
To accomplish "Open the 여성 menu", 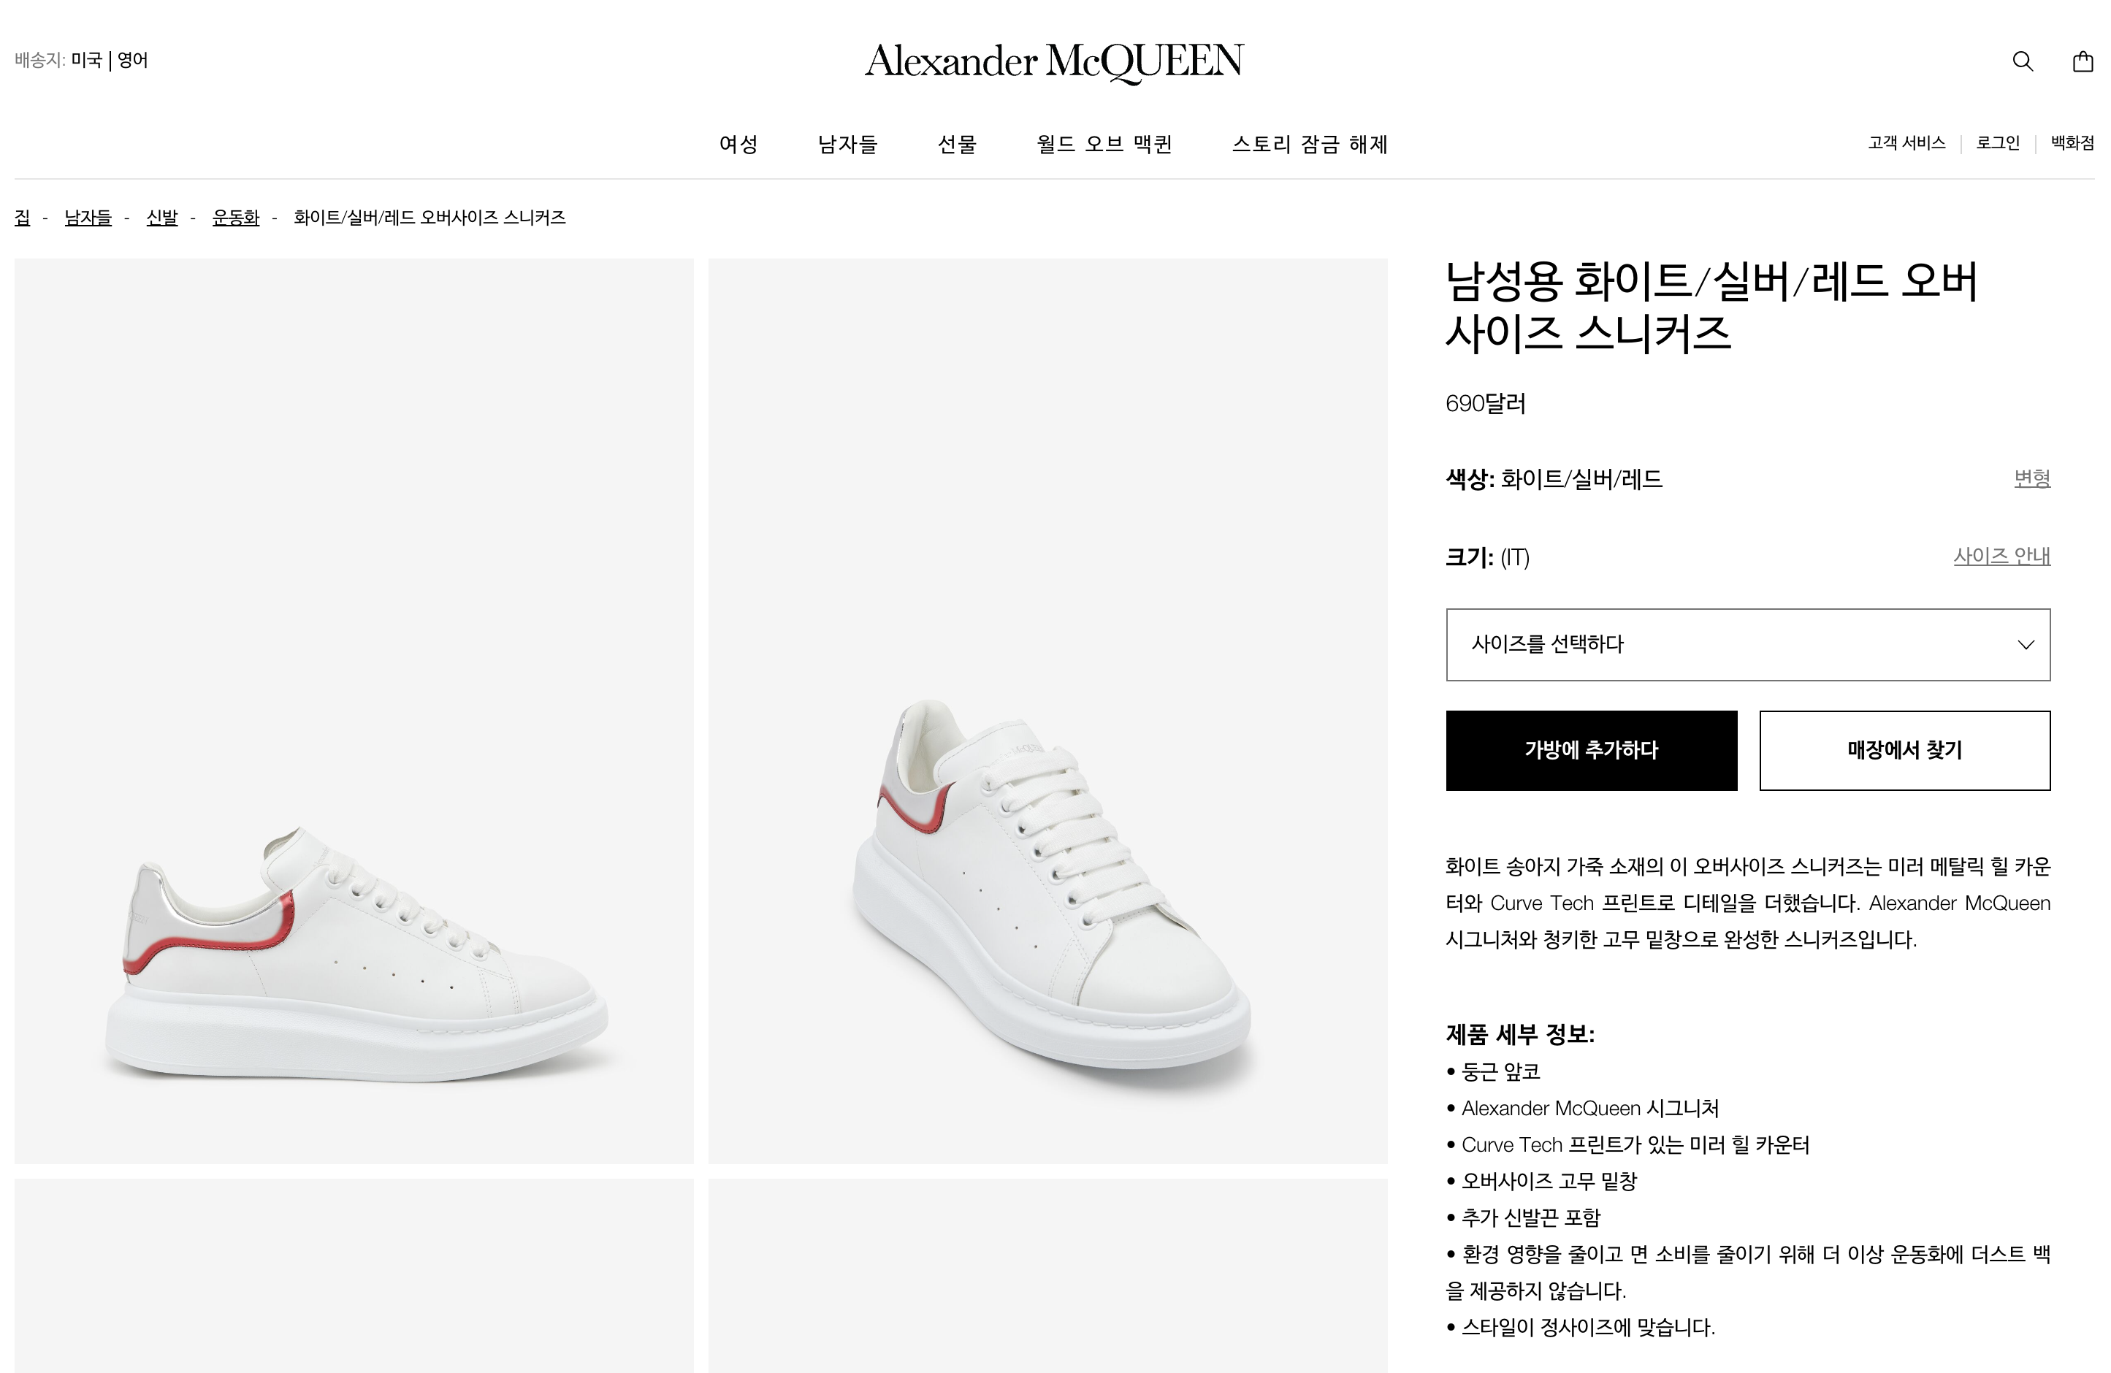I will click(x=738, y=144).
